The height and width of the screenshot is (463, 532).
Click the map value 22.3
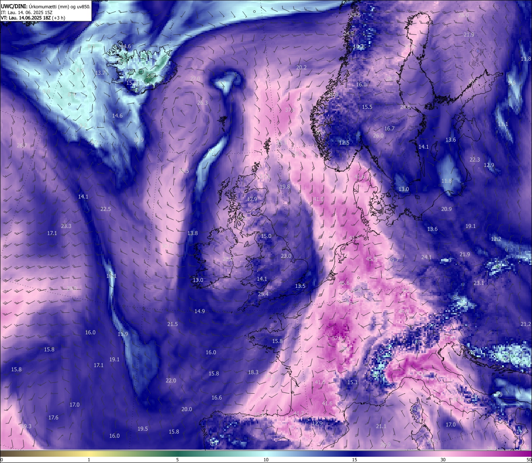pos(475,160)
